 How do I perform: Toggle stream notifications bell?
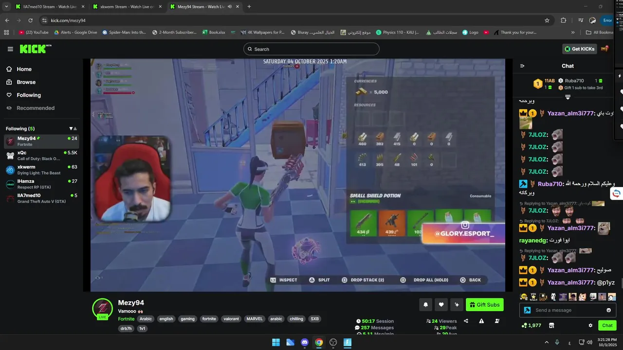tap(425, 305)
